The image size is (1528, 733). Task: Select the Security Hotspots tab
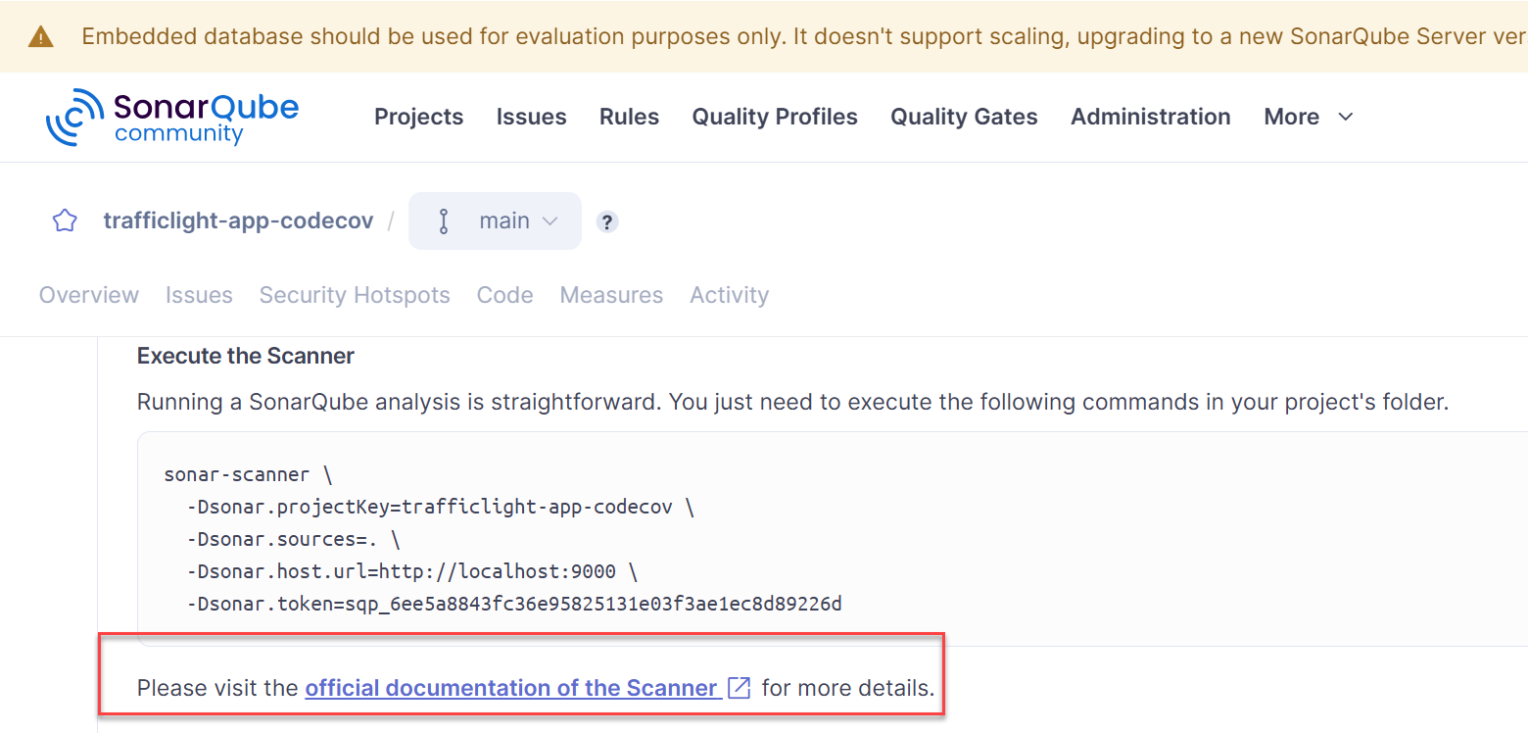pyautogui.click(x=355, y=295)
